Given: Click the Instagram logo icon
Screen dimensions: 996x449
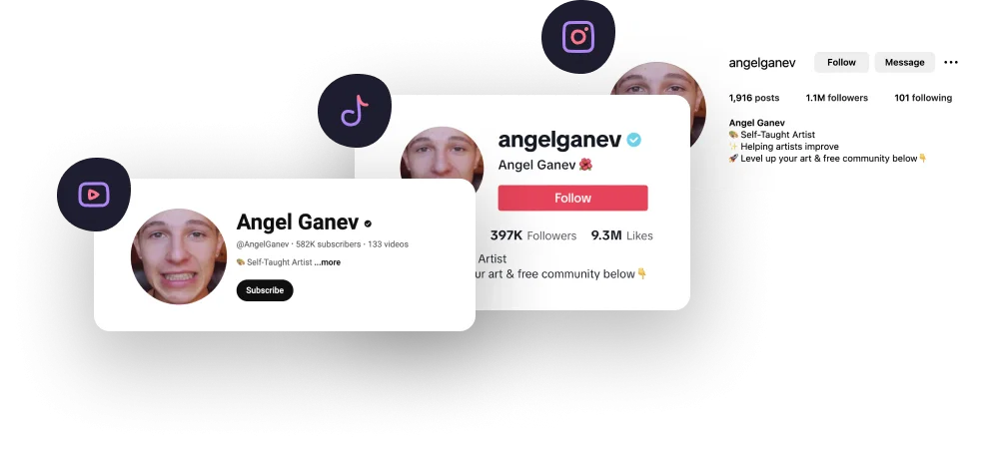Looking at the screenshot, I should [578, 37].
